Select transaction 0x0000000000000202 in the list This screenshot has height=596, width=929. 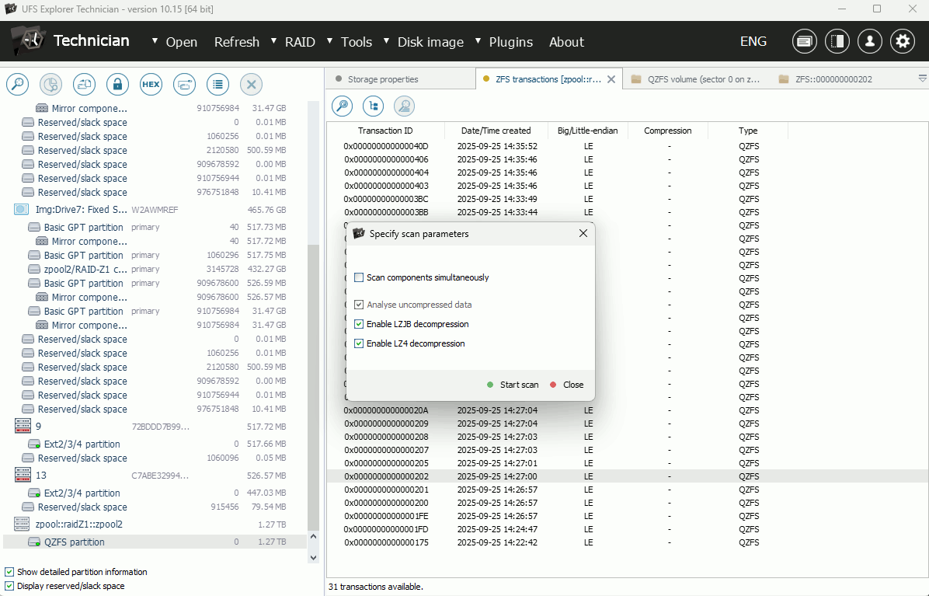(x=386, y=476)
